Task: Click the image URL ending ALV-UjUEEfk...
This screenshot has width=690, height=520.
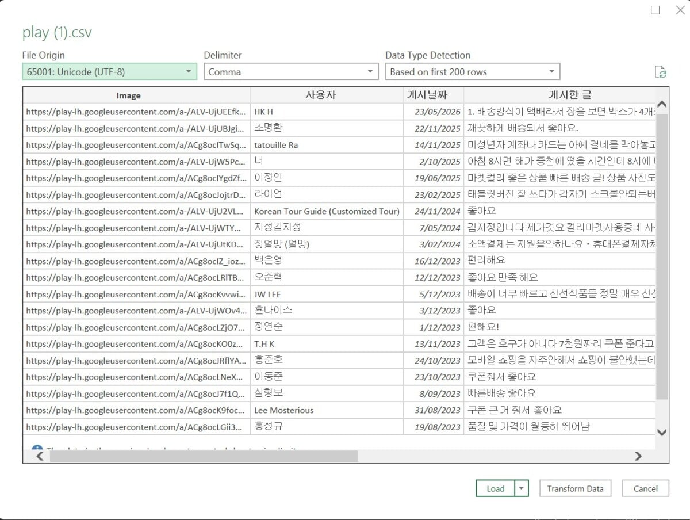Action: [137, 112]
